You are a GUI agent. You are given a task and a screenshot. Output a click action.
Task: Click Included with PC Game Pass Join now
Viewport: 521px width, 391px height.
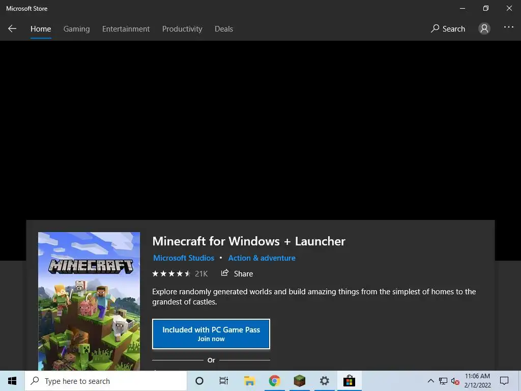(x=211, y=334)
